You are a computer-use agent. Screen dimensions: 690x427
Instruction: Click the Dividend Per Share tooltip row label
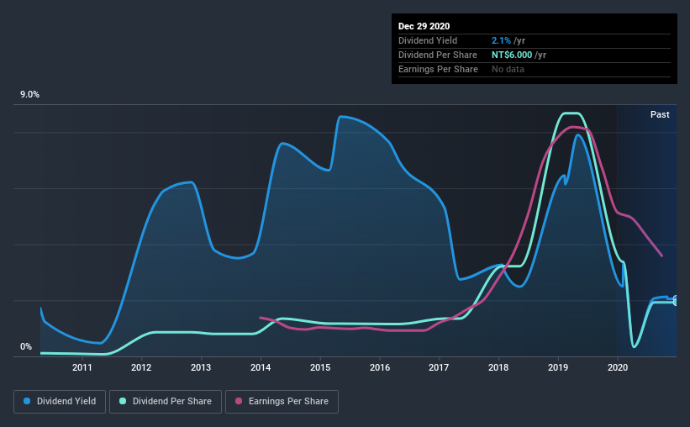(x=437, y=55)
